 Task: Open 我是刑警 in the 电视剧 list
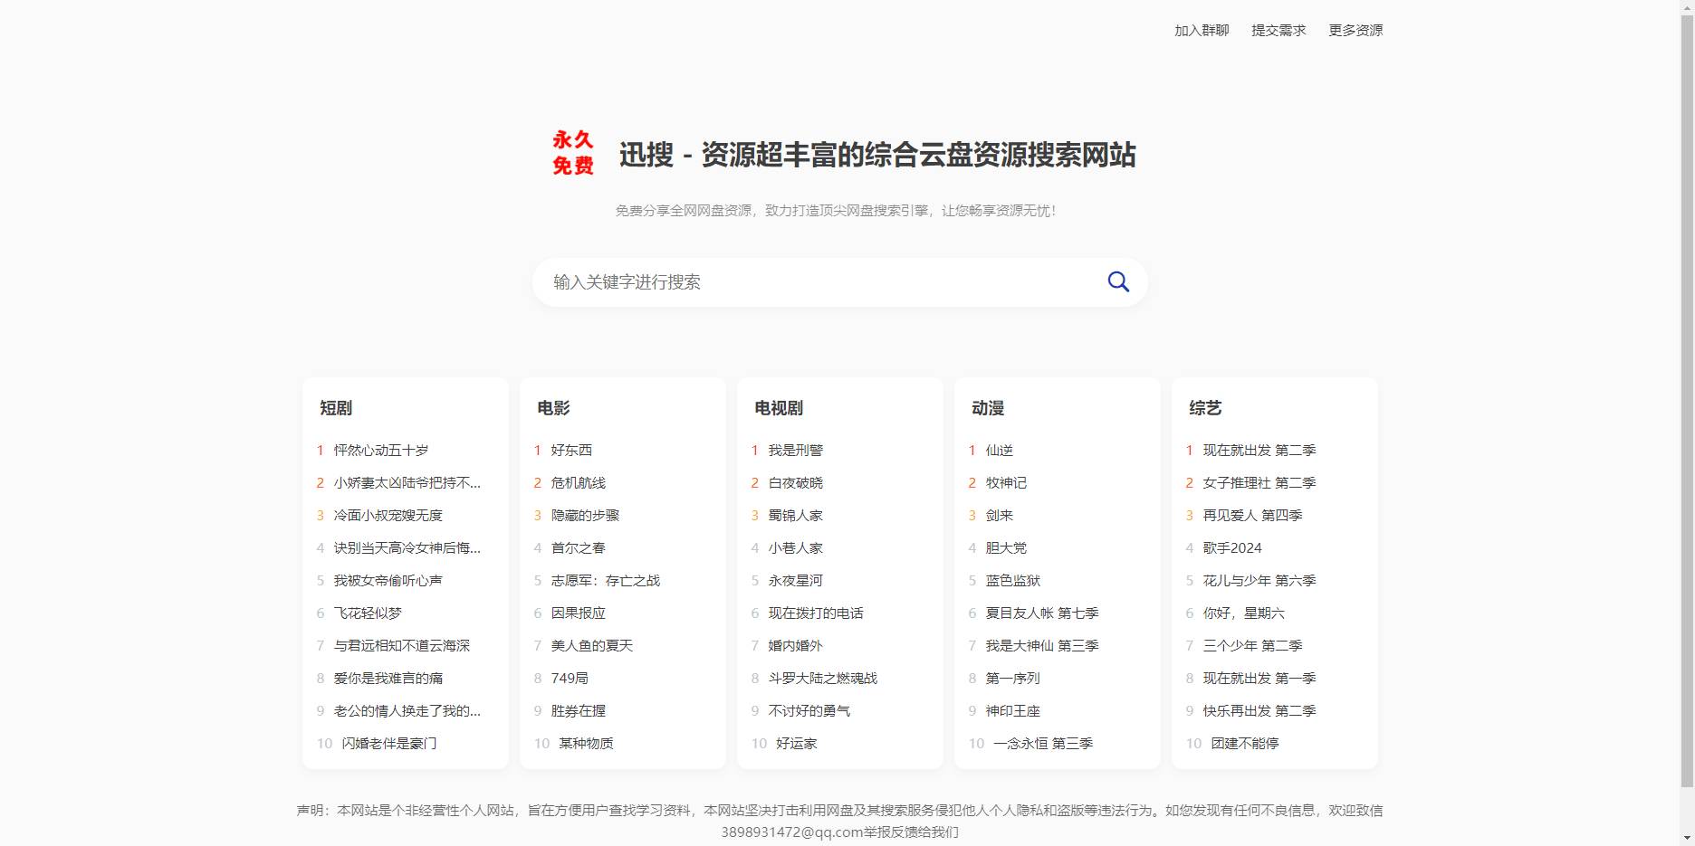[x=795, y=450]
